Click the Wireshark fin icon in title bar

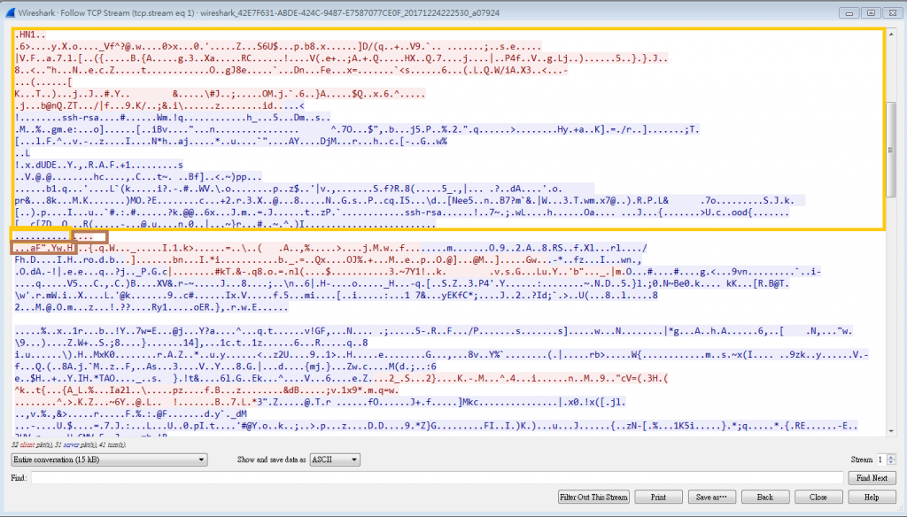click(x=10, y=12)
